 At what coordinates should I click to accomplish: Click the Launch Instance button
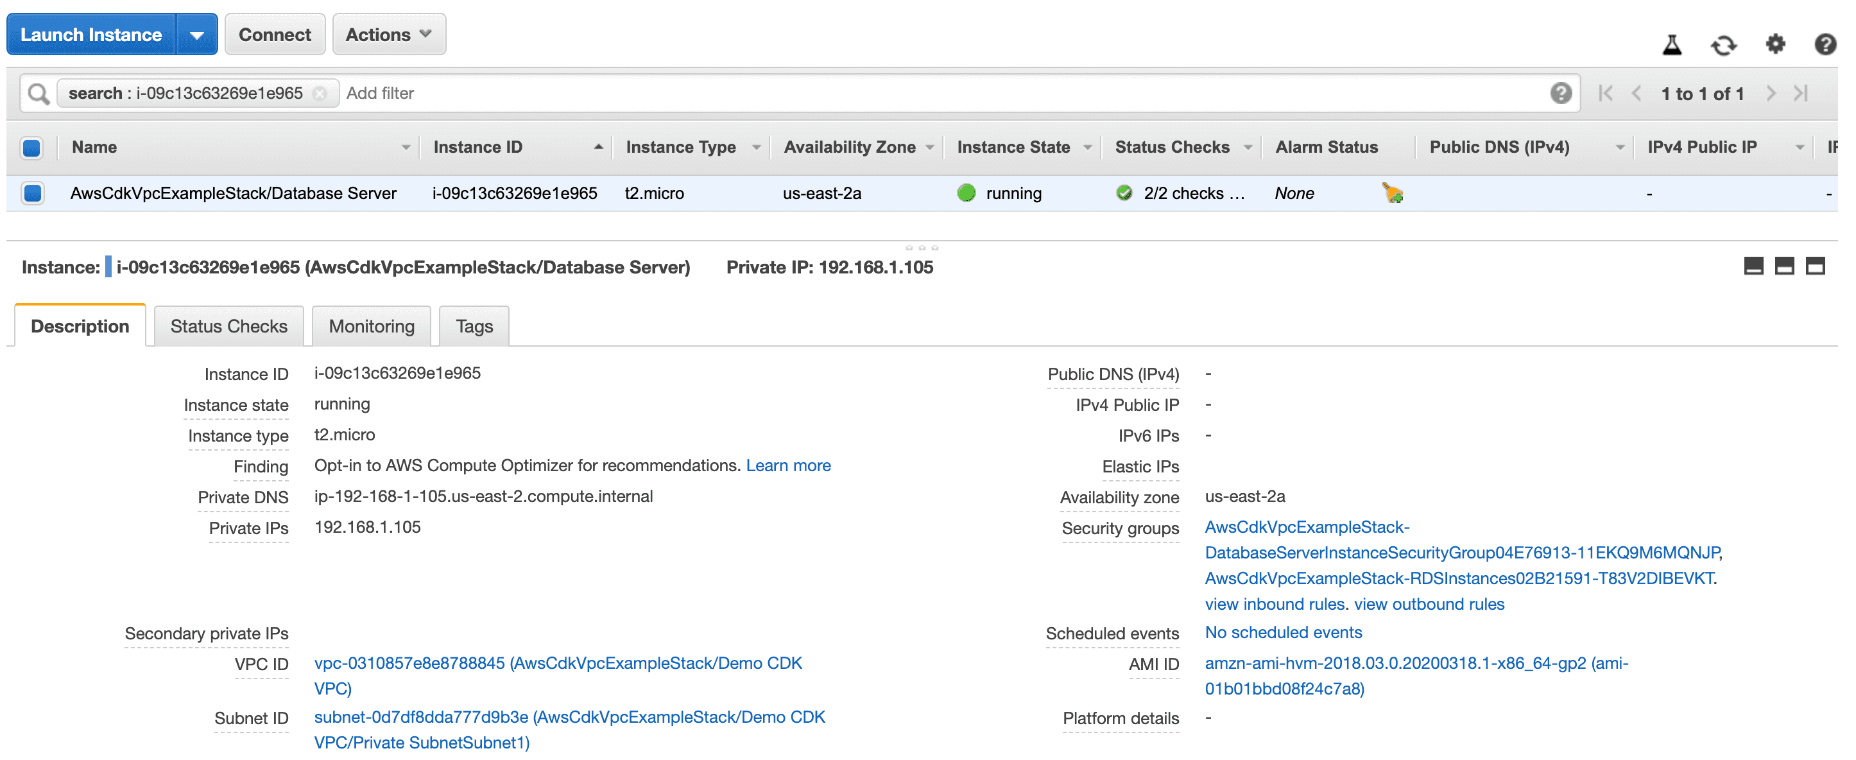tap(90, 35)
